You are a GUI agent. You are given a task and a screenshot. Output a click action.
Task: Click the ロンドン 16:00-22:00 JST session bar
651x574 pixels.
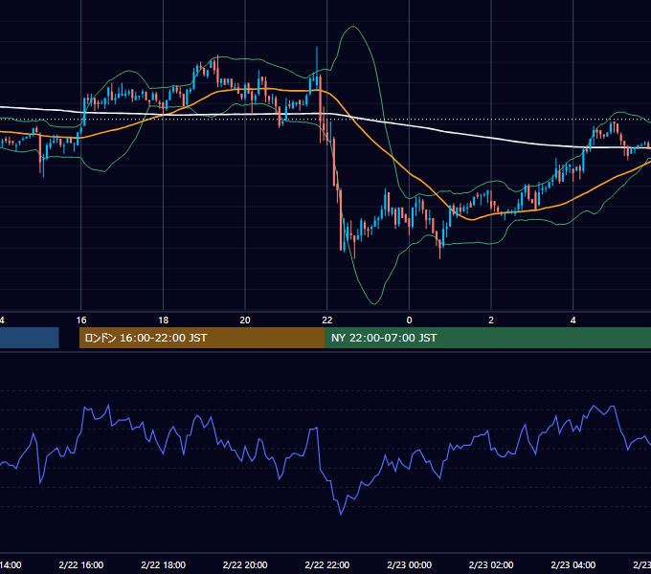click(202, 338)
